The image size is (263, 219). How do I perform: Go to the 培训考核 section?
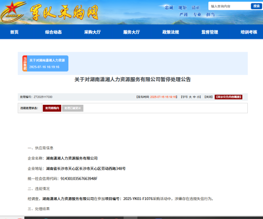pos(249,32)
